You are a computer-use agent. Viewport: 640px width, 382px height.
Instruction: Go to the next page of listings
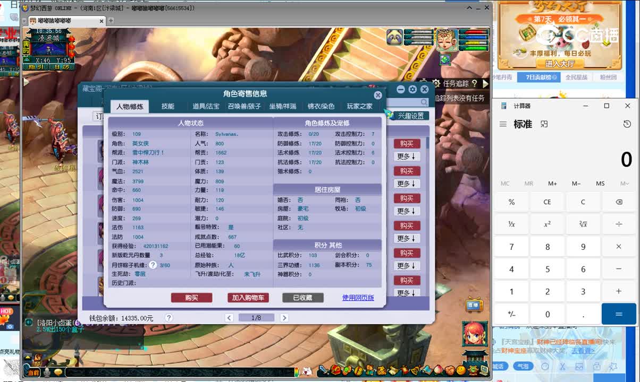click(x=284, y=318)
